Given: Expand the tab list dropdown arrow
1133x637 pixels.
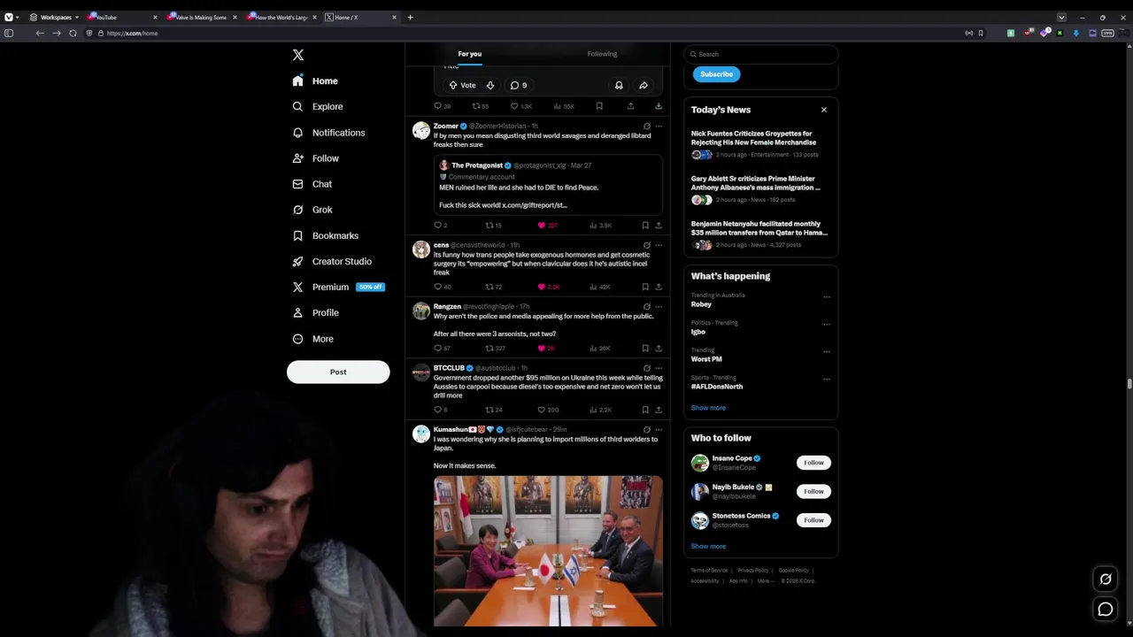Looking at the screenshot, I should 1061,17.
